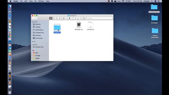Image resolution: width=169 pixels, height=95 pixels.
Task: Open Spotlight search magnifier in menu bar
Action: pos(152,1)
